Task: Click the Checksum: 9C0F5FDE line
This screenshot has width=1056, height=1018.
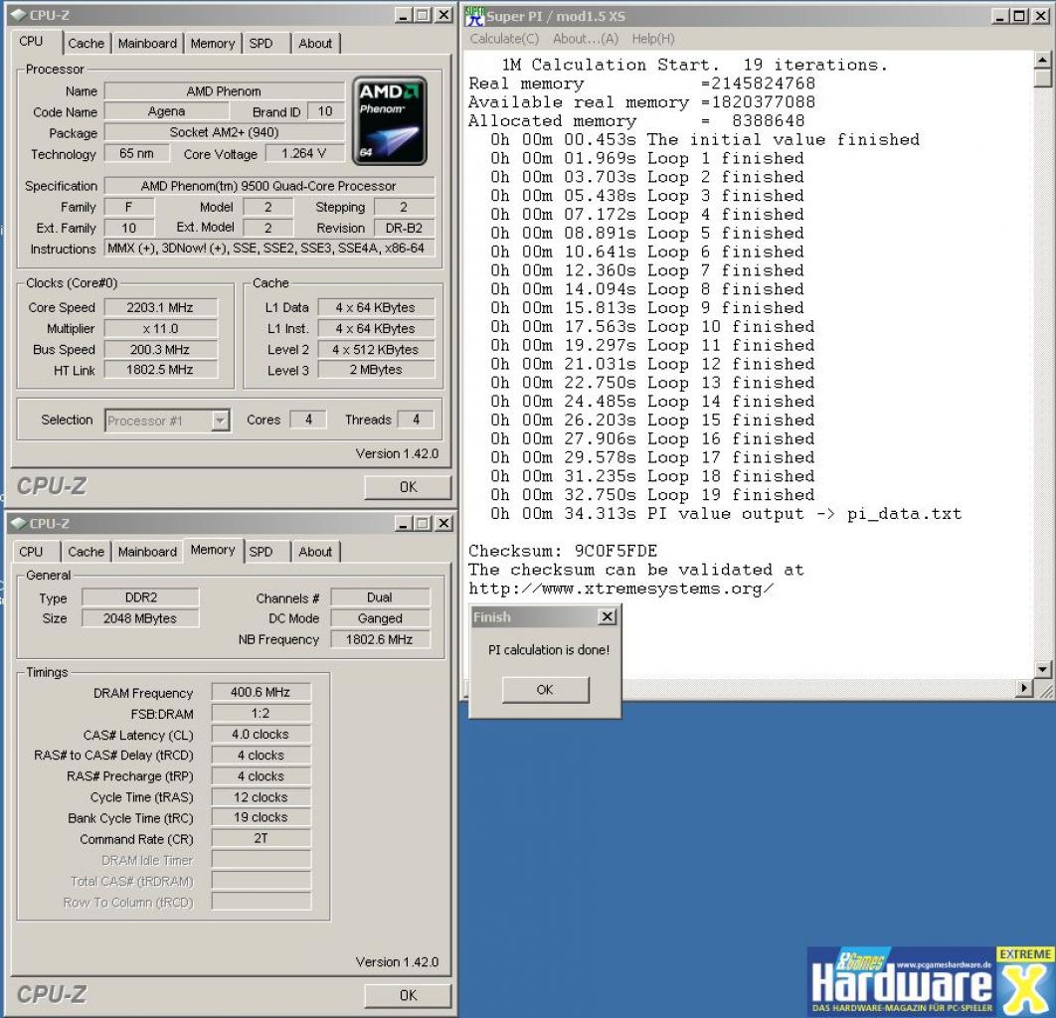Action: pos(563,551)
